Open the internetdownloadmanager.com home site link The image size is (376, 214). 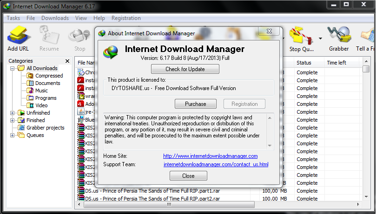(x=210, y=156)
